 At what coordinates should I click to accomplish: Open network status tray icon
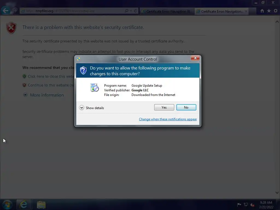coord(246,205)
